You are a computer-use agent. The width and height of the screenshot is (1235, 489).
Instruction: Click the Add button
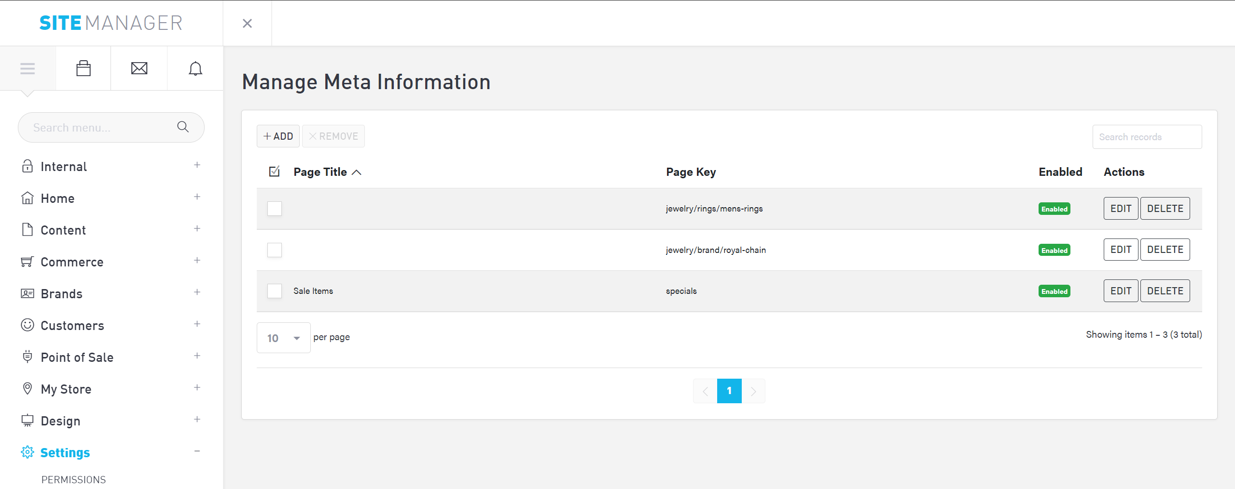pyautogui.click(x=278, y=136)
